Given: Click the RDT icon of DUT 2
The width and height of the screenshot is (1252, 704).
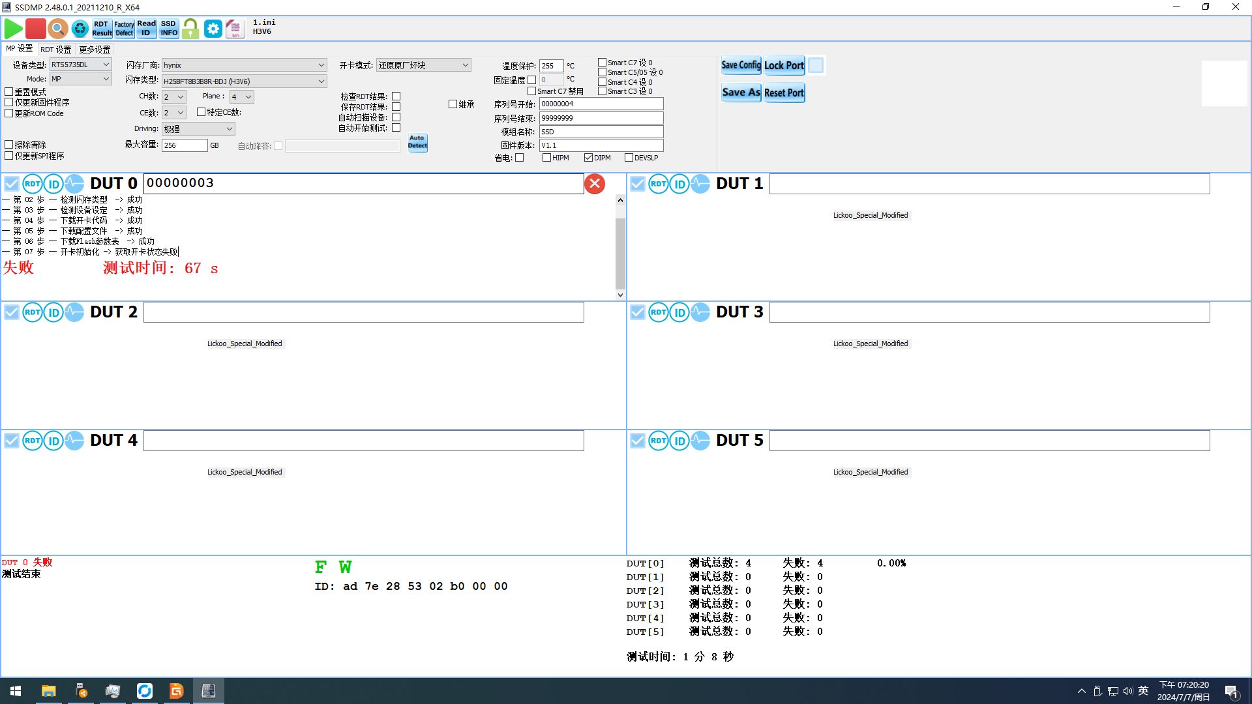Looking at the screenshot, I should 32,313.
